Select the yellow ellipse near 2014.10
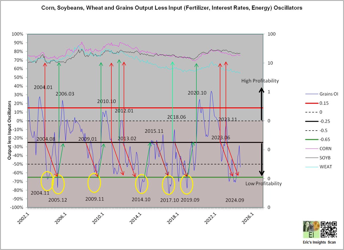Screen dimensions: 344x250 click(142, 184)
